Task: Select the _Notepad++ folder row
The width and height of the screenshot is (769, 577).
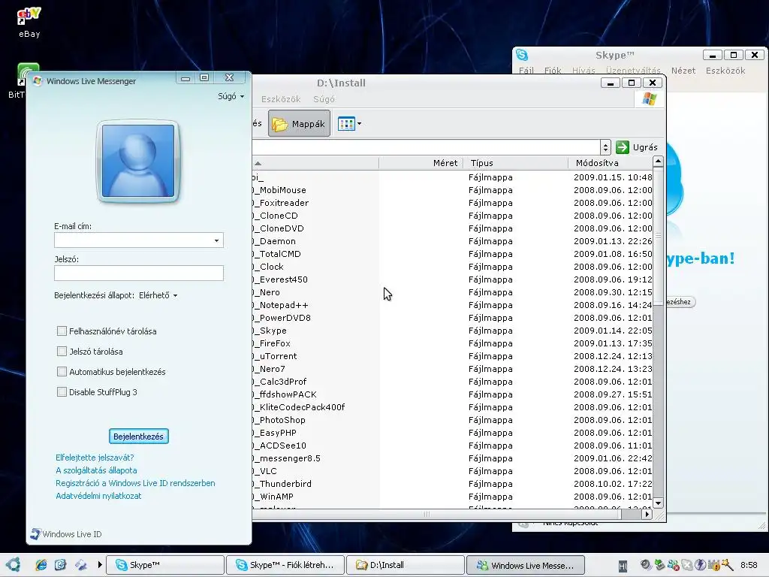Action: [x=452, y=305]
